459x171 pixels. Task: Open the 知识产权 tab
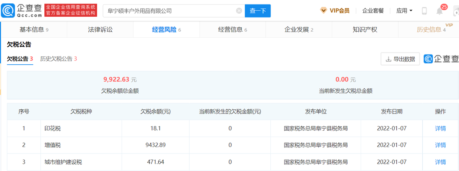(x=365, y=29)
